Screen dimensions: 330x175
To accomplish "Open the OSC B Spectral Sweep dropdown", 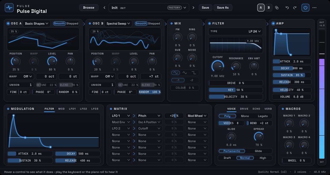I will coord(118,23).
